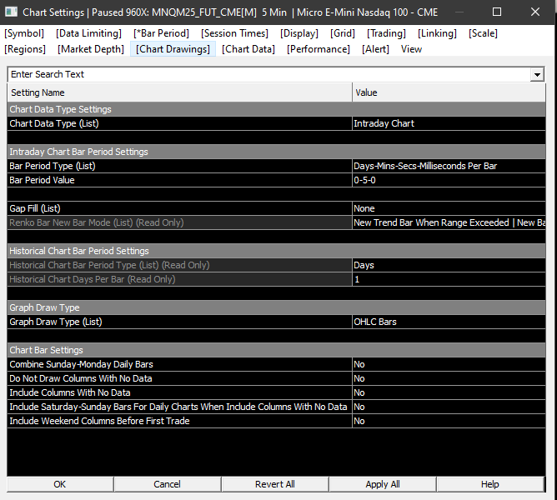Maximize the Chart Settings window
Viewport: 557px width, 500px height.
pyautogui.click(x=497, y=12)
